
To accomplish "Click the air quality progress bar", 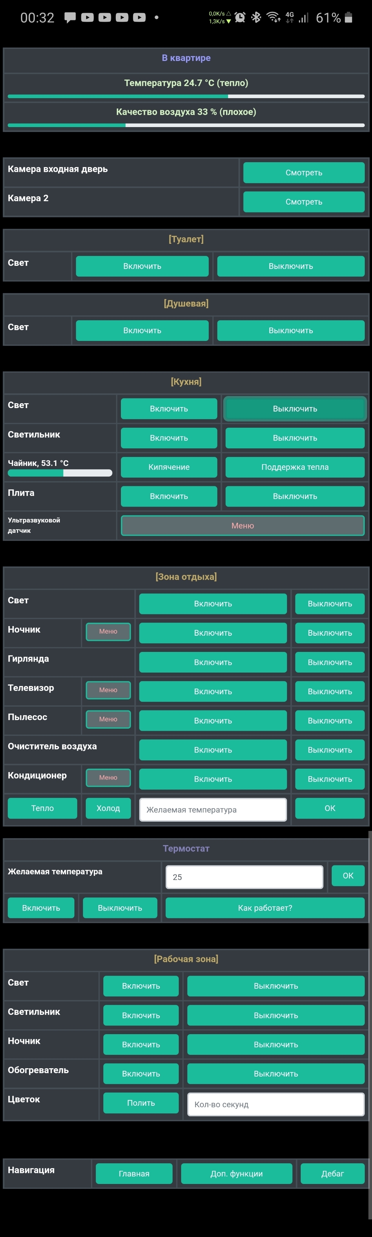I will (x=186, y=125).
